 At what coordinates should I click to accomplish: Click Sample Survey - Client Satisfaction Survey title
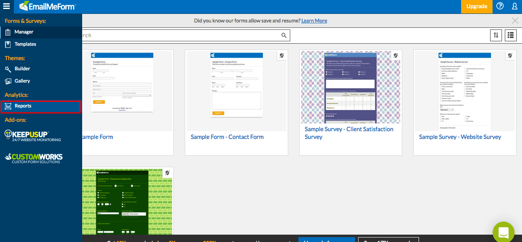[x=349, y=133]
